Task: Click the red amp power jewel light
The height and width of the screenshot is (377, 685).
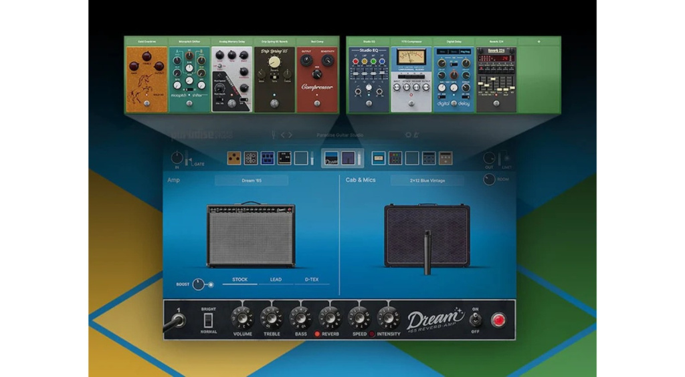Action: 498,320
